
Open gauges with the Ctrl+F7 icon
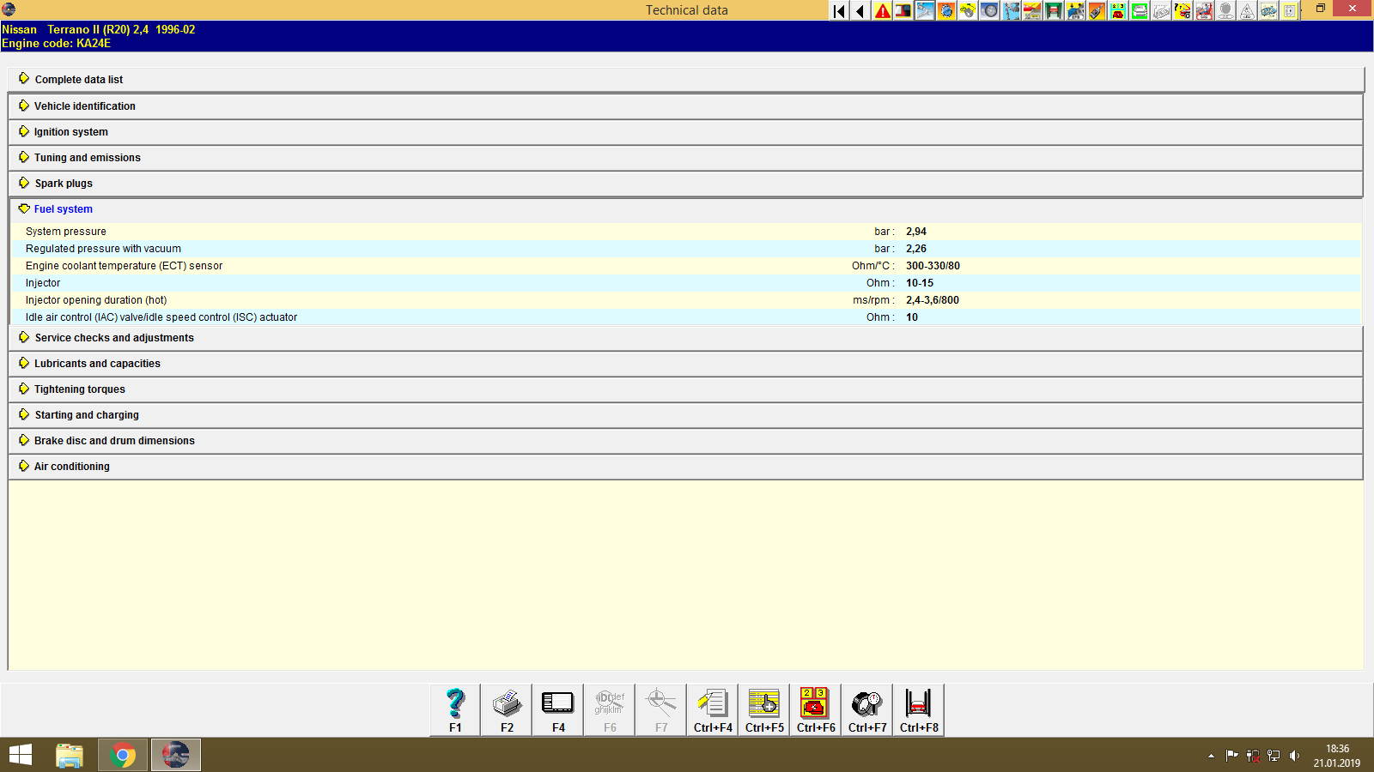[866, 709]
